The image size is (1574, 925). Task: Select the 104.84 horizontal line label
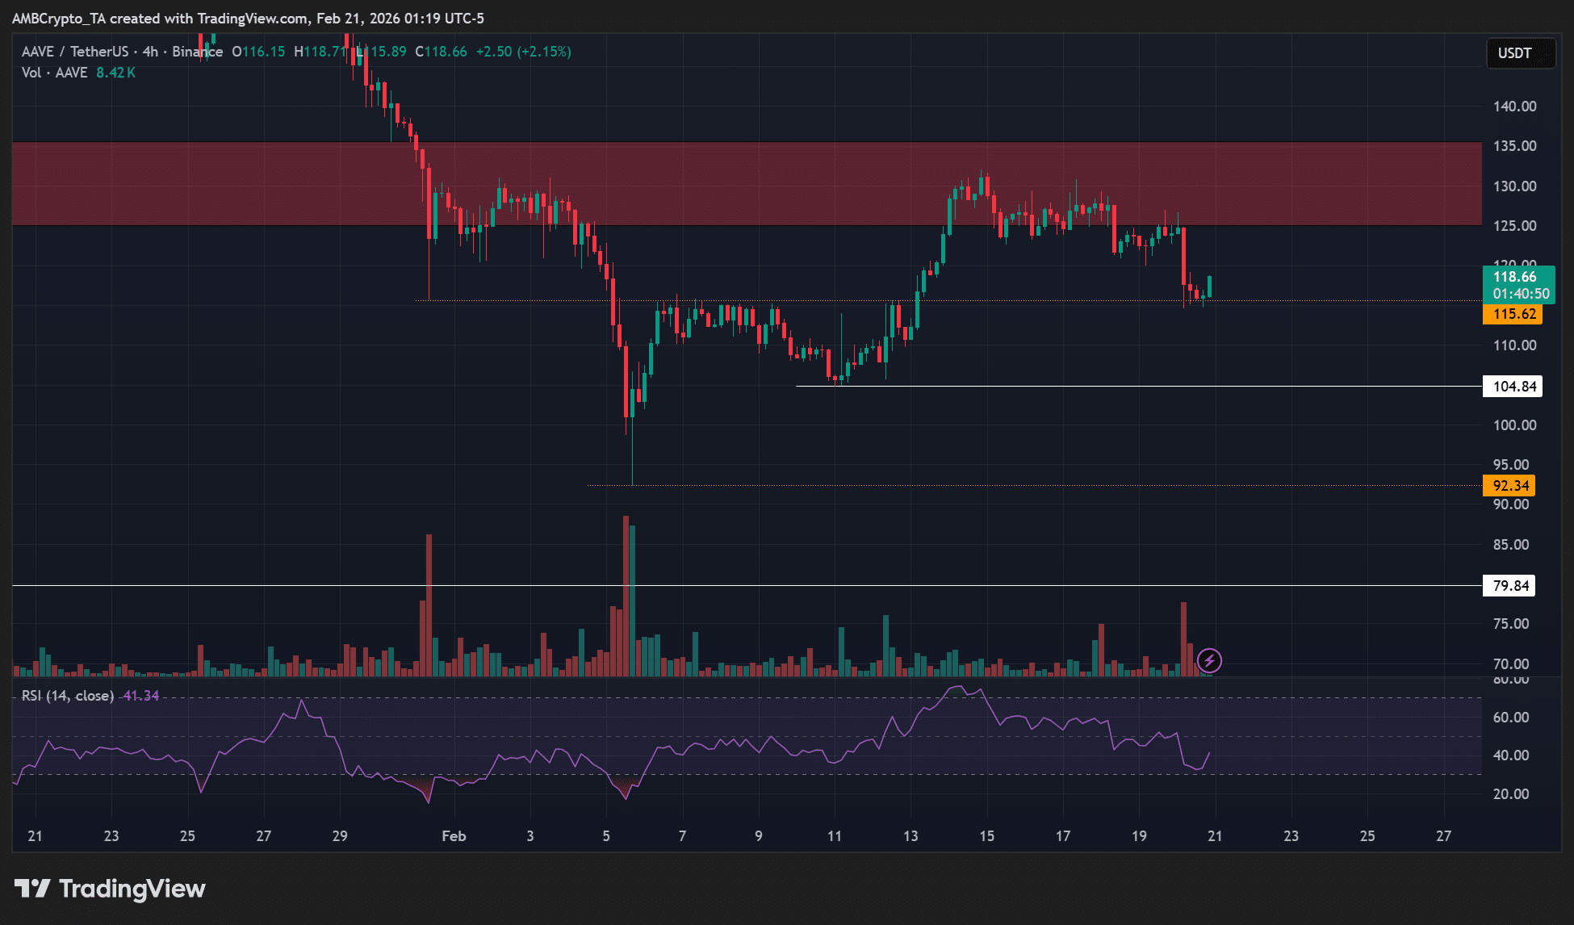coord(1513,386)
